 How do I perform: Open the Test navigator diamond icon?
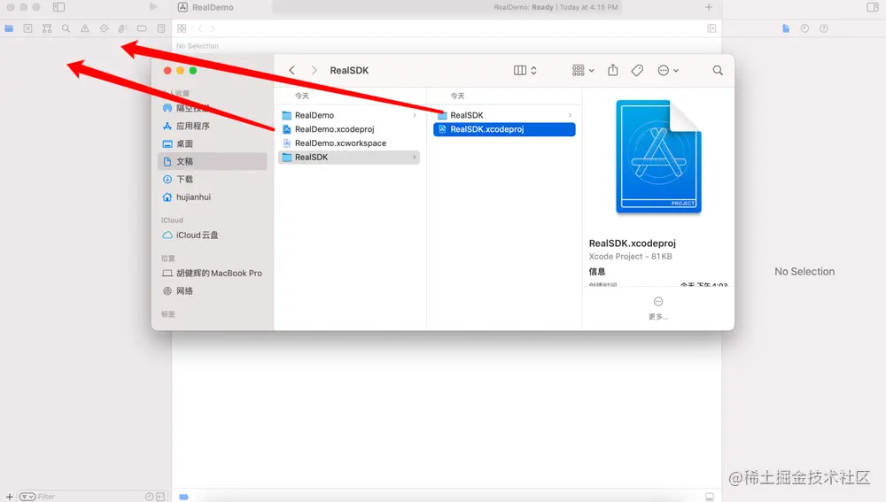click(104, 28)
